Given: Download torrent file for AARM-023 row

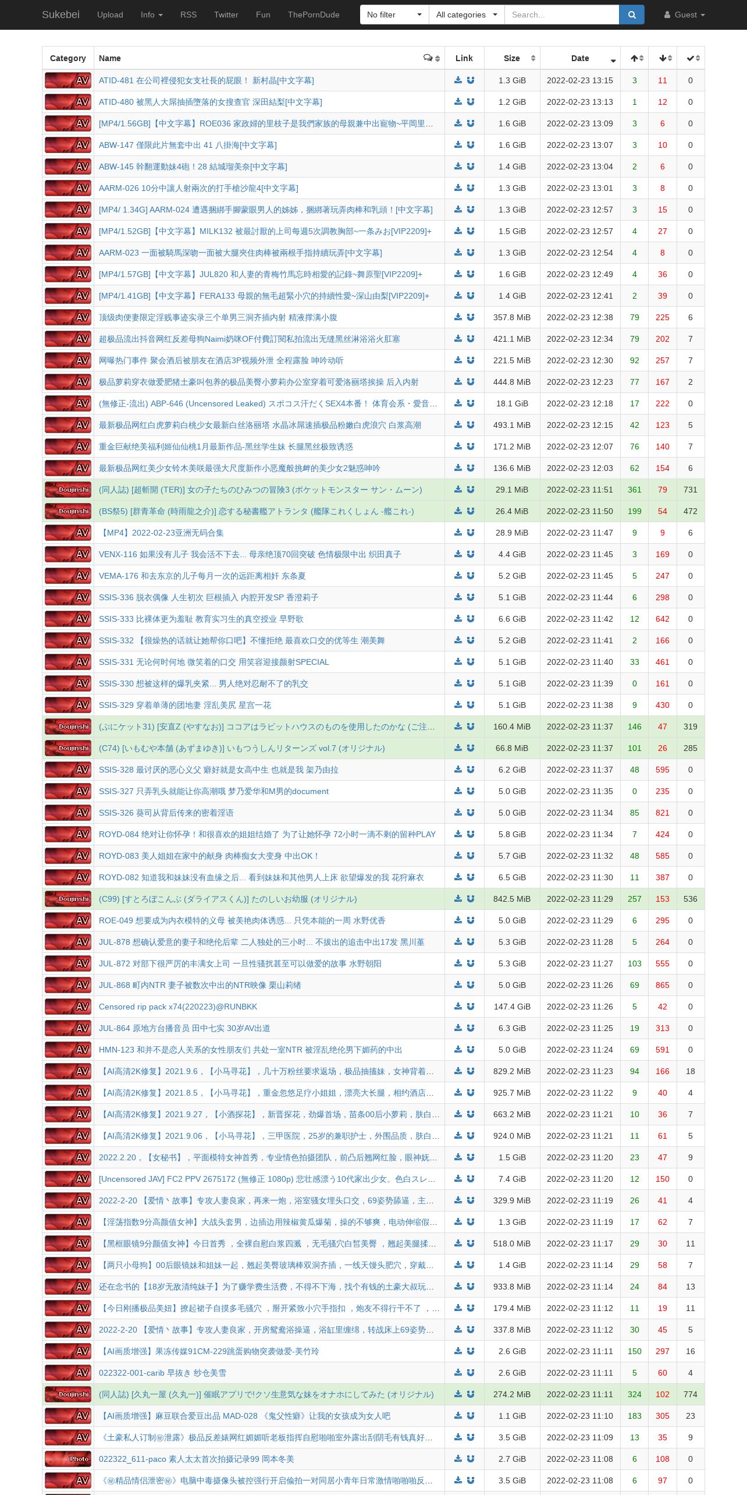Looking at the screenshot, I should click(x=458, y=253).
